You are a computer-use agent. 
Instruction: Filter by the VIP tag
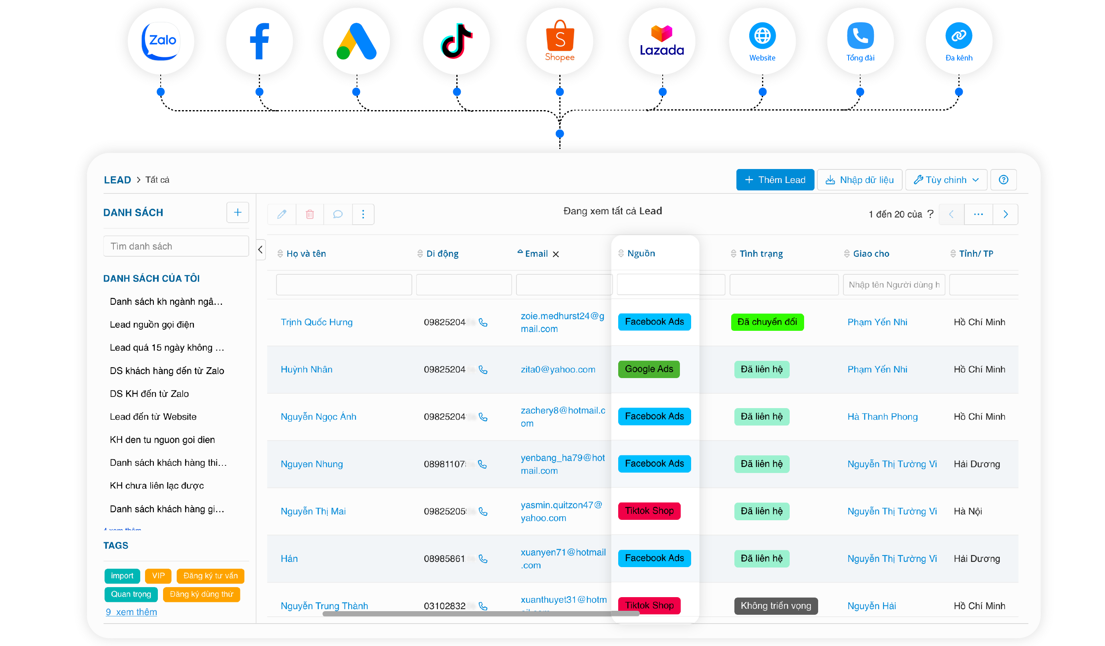click(158, 576)
